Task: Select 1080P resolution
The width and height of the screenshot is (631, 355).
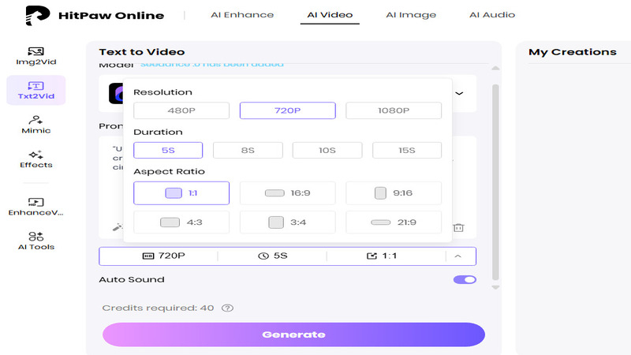Action: (394, 110)
